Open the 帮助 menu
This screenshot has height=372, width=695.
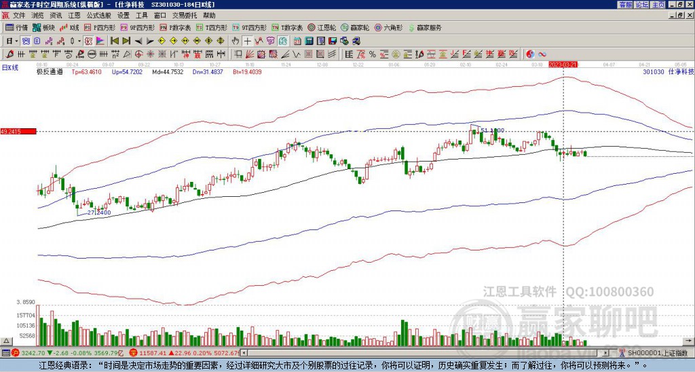point(209,16)
